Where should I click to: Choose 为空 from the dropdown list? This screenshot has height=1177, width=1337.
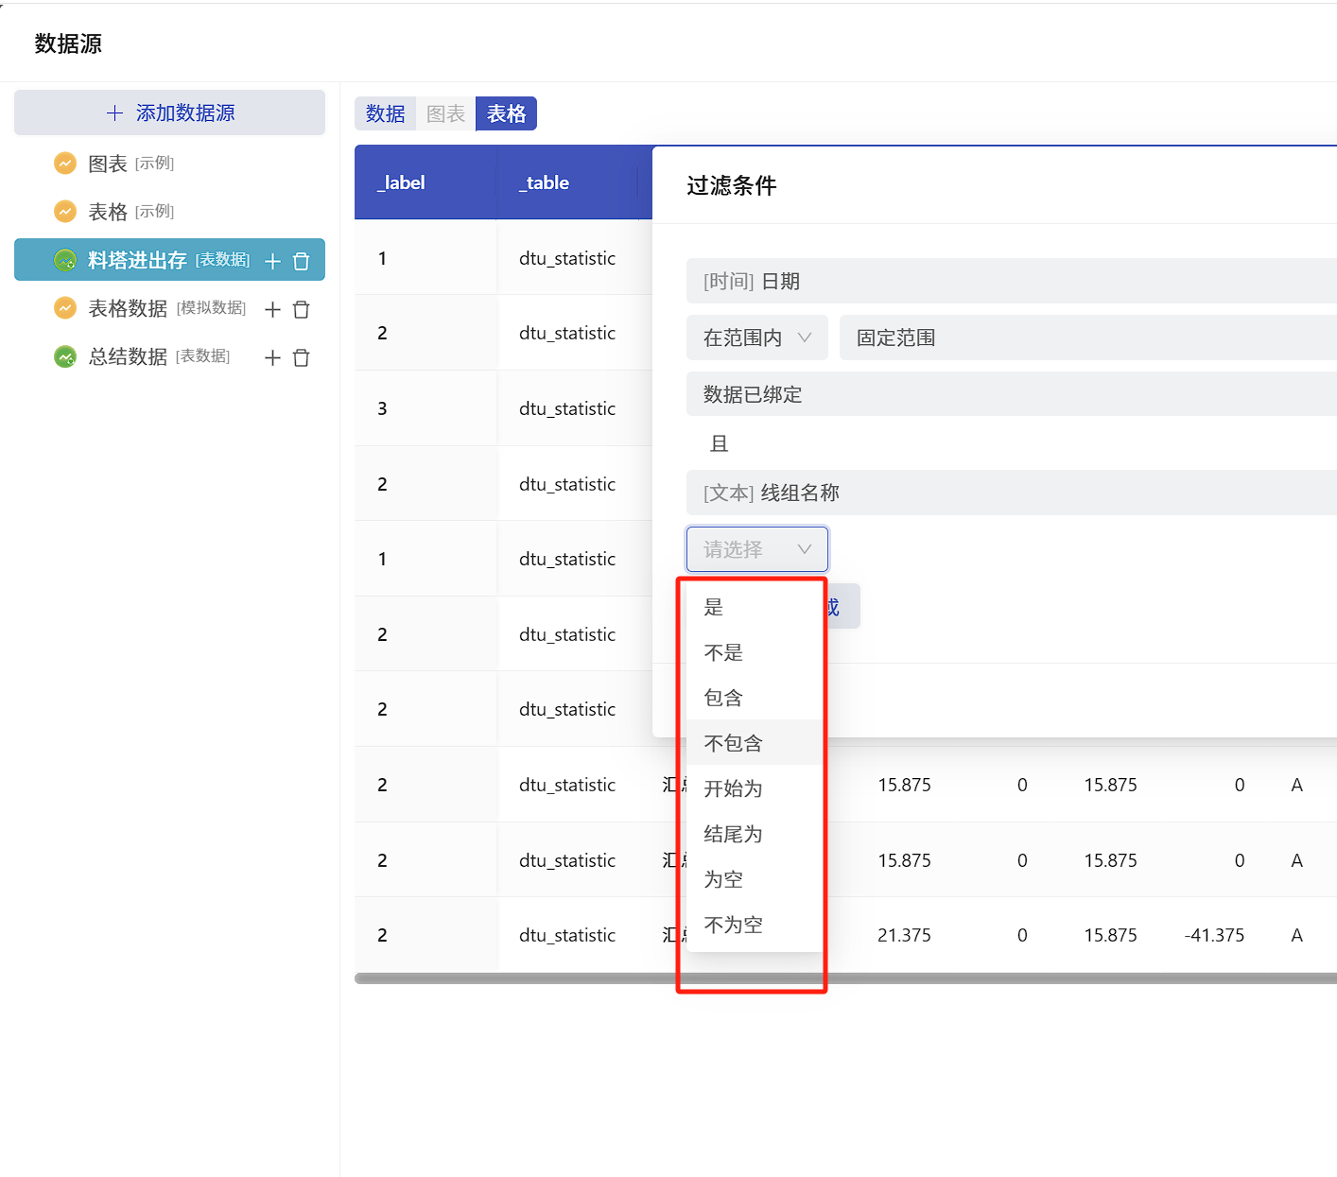[755, 879]
